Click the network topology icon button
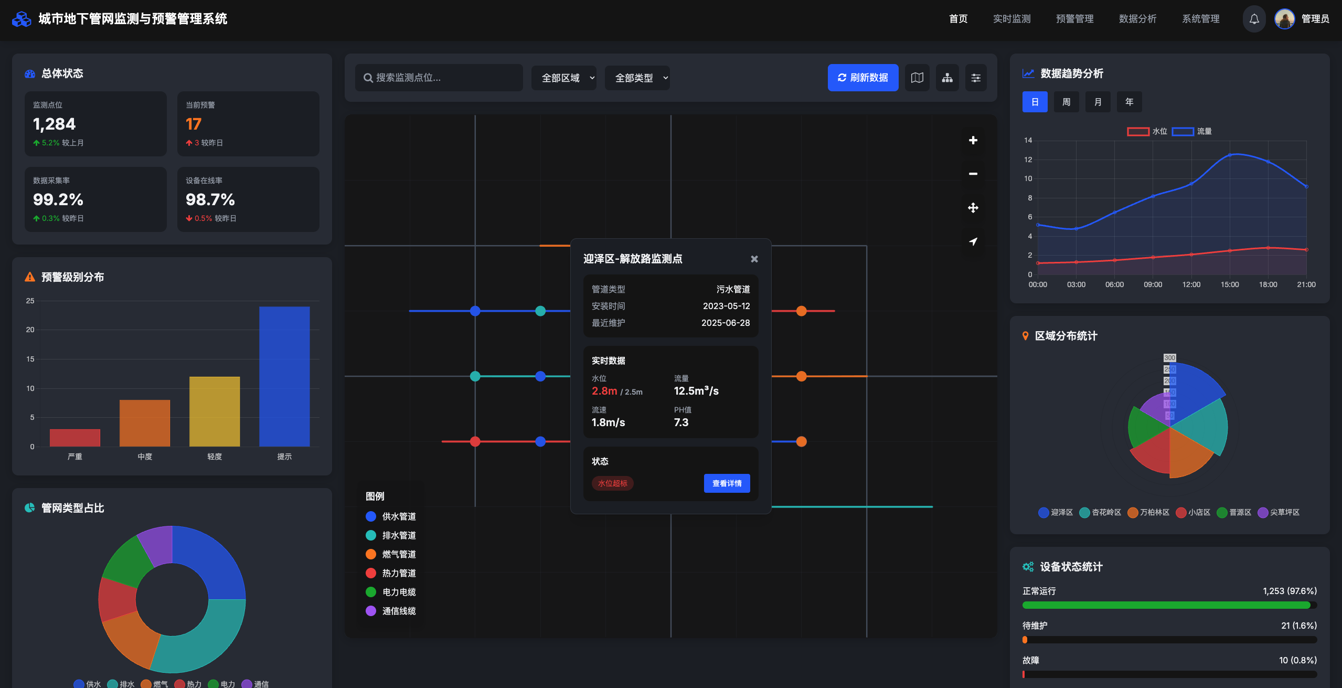Screen dimensions: 1342x688 pyautogui.click(x=947, y=78)
